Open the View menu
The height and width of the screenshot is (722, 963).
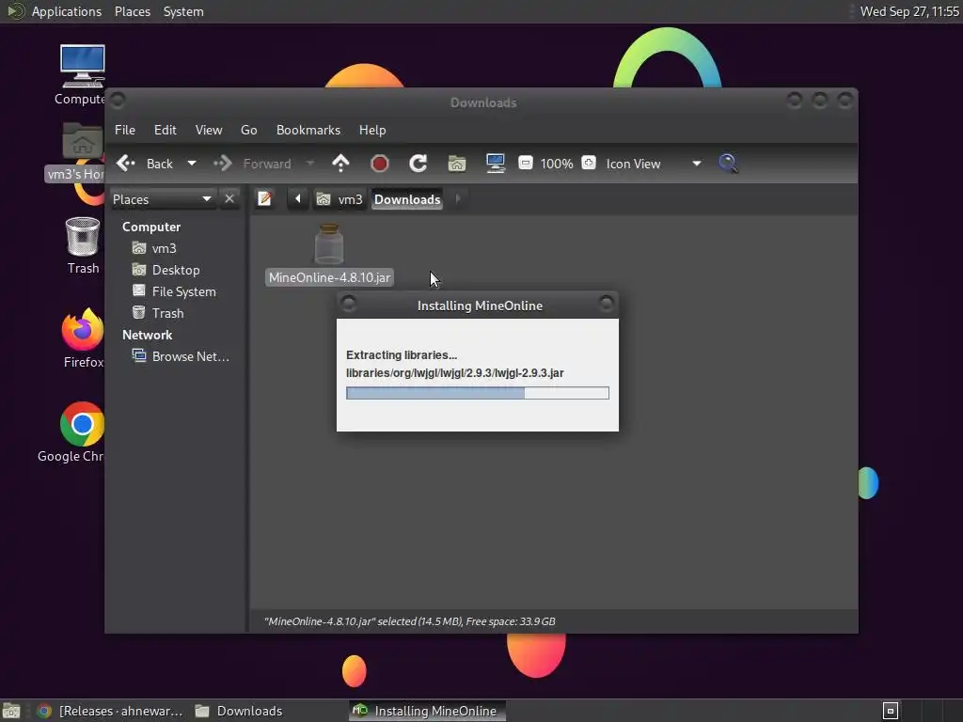209,130
